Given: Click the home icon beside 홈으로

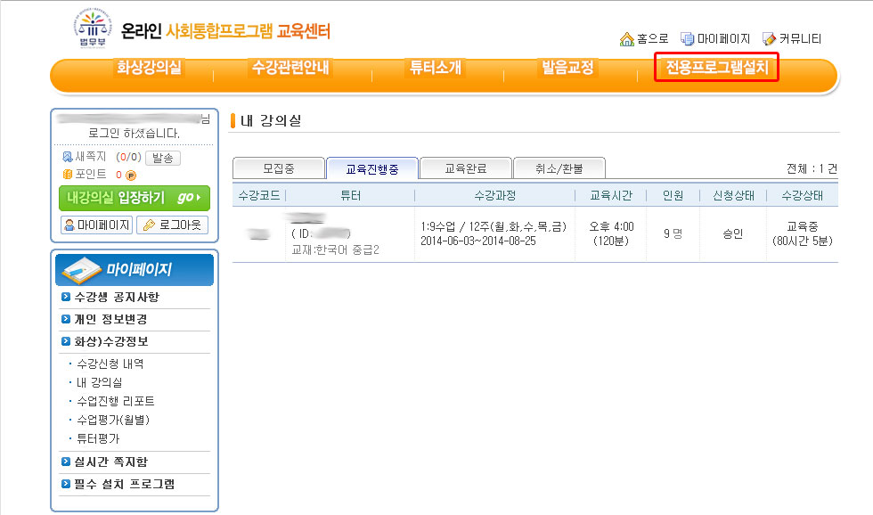Looking at the screenshot, I should [626, 39].
